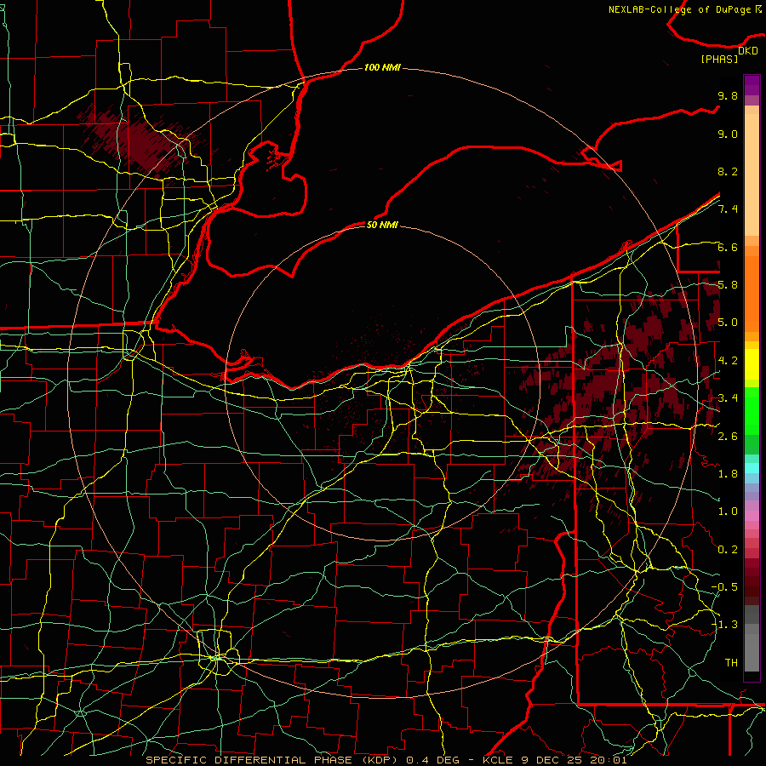Click the SPECIFIC DIFFERENTIAL PHASE caption text

[x=249, y=760]
